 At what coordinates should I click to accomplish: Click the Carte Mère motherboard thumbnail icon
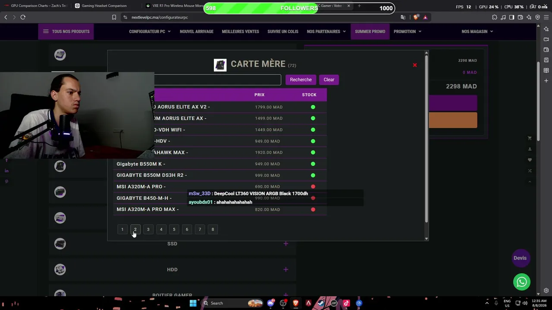220,65
